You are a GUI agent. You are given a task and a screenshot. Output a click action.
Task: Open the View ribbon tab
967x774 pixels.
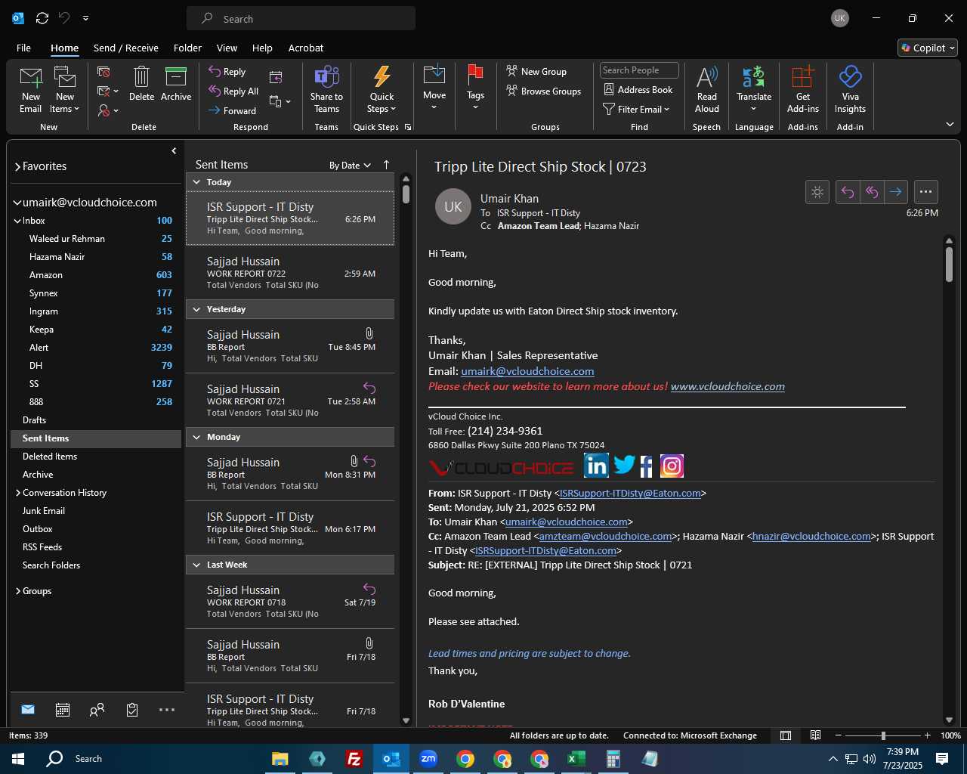coord(227,48)
